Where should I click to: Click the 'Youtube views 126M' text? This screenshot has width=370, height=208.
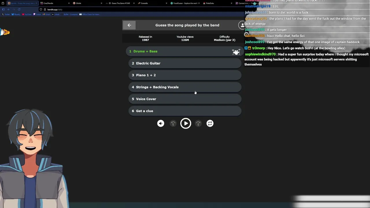click(185, 38)
